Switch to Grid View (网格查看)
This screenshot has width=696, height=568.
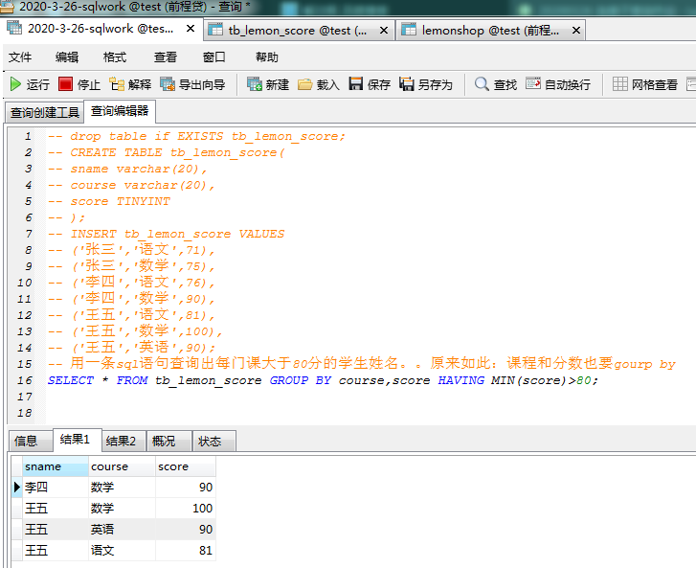click(620, 84)
